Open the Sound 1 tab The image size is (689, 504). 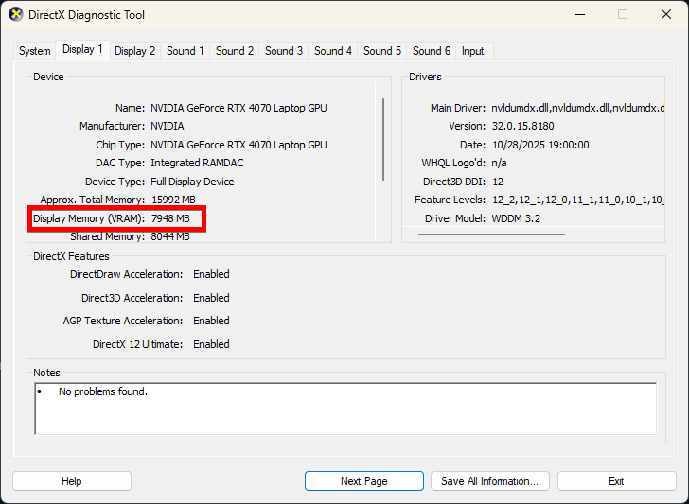pyautogui.click(x=185, y=51)
